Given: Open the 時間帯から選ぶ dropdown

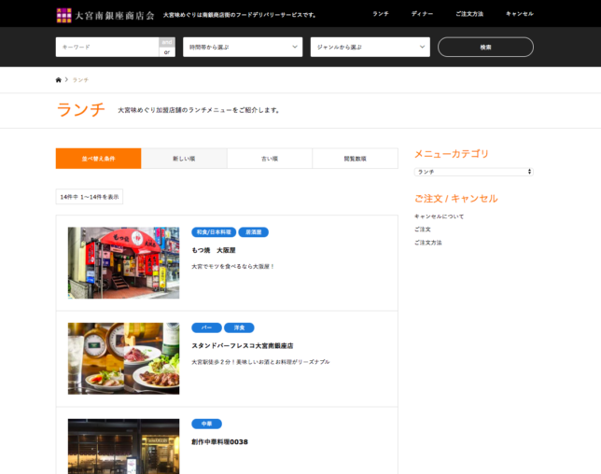Looking at the screenshot, I should (x=243, y=47).
